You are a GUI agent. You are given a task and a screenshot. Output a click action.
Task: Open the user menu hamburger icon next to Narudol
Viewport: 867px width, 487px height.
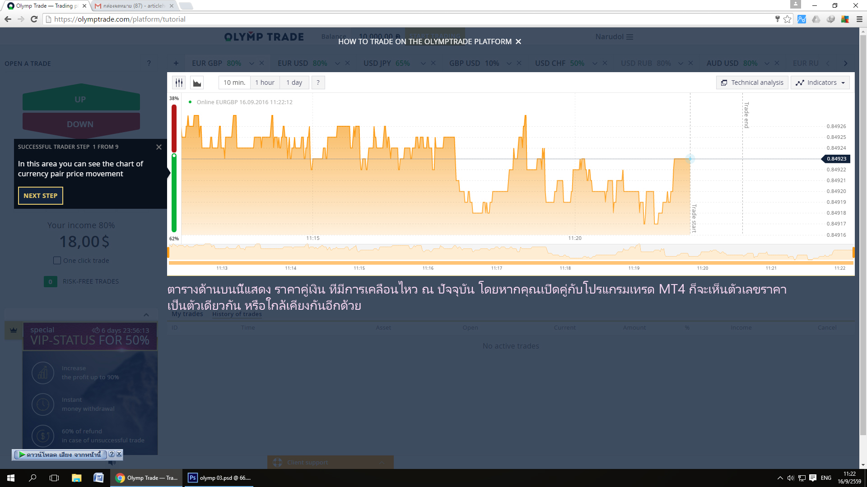629,37
